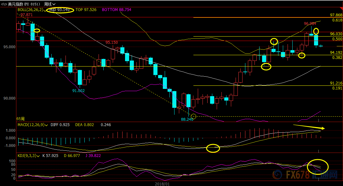Click the 美元指数 (FX 8151) symbol title
This screenshot has width=343, height=186.
(24, 4)
